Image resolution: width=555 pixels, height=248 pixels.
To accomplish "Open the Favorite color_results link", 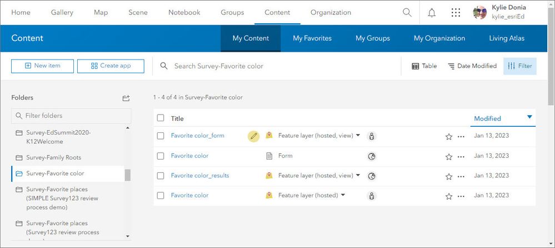I will pyautogui.click(x=200, y=176).
